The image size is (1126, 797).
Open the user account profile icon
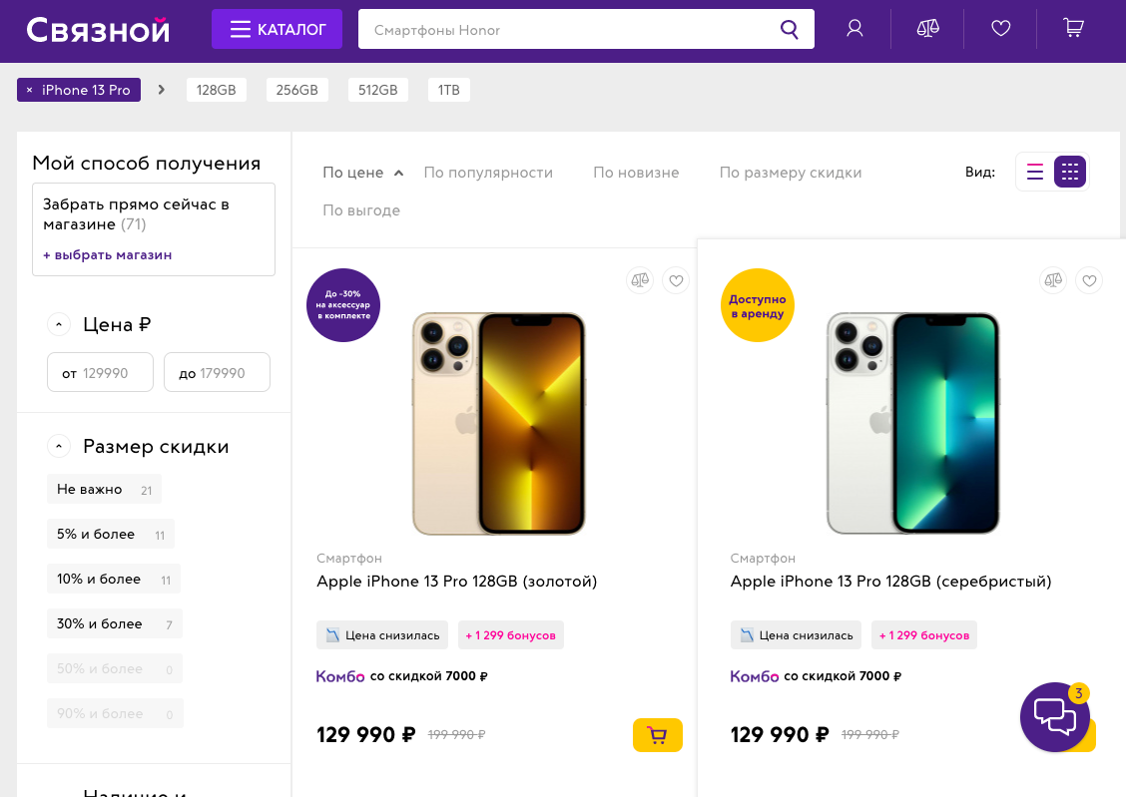tap(854, 29)
